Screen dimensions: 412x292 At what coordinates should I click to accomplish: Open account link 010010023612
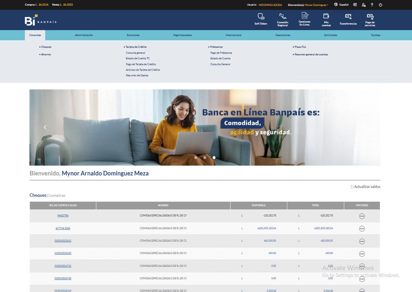click(x=63, y=241)
